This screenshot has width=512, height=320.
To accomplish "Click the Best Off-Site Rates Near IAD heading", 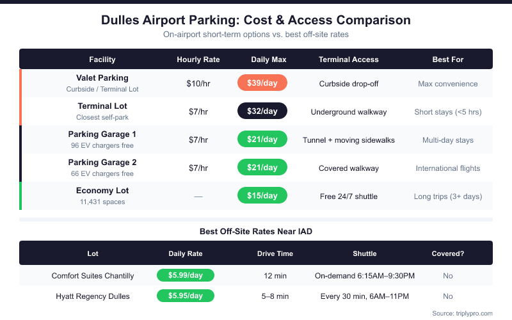I will tap(256, 230).
